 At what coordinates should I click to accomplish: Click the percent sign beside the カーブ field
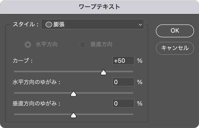[x=140, y=61]
